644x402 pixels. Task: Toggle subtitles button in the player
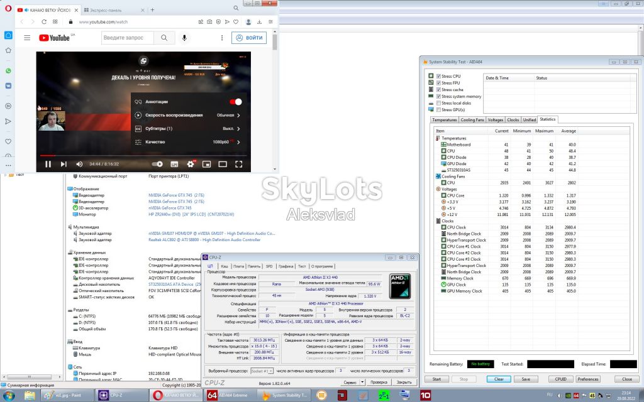(175, 164)
